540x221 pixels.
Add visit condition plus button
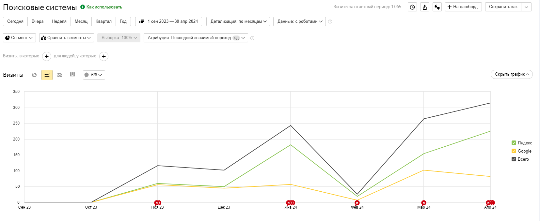(x=47, y=56)
